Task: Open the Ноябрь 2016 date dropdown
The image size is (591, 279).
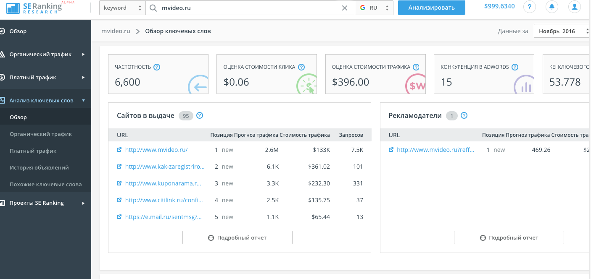Action: point(562,31)
